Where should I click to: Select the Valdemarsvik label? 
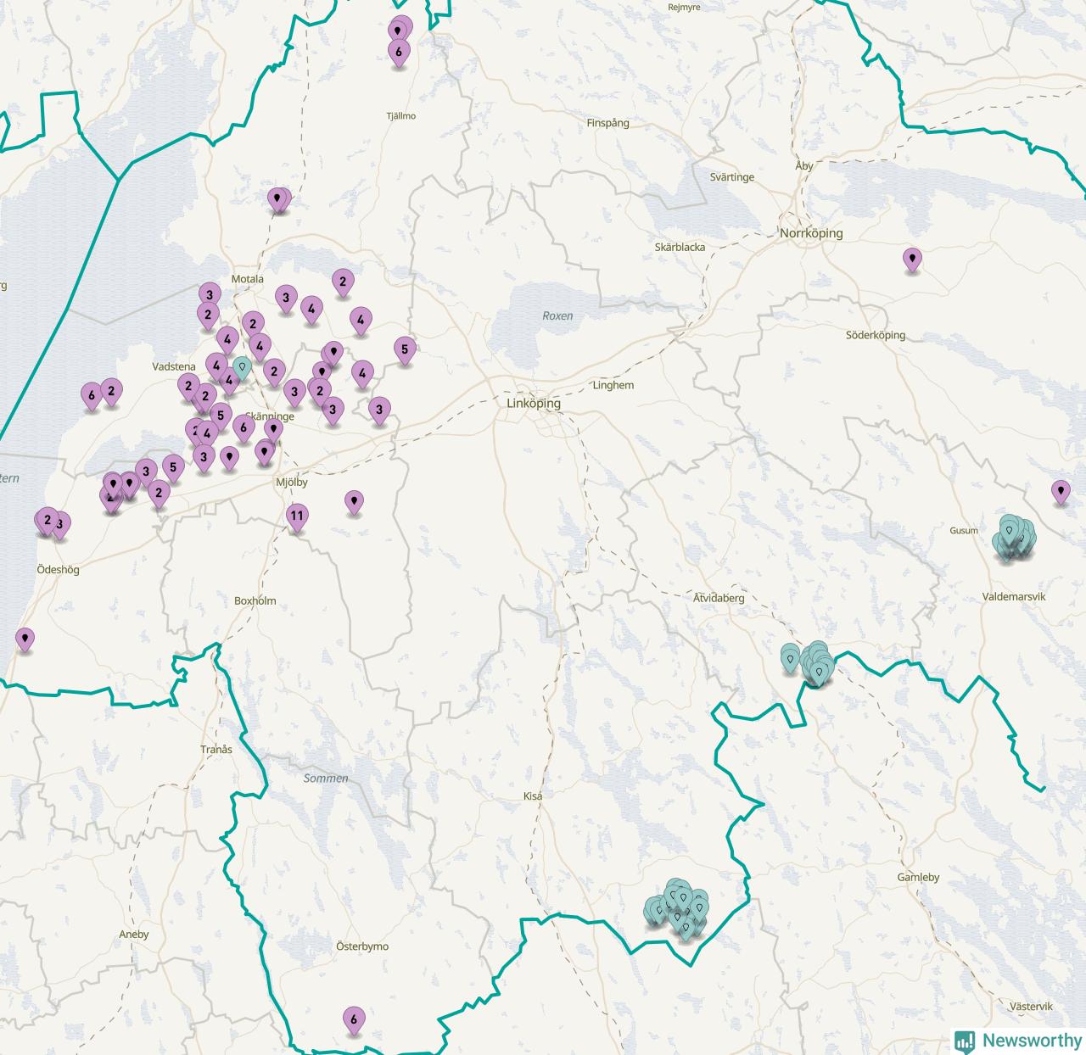pyautogui.click(x=1014, y=597)
